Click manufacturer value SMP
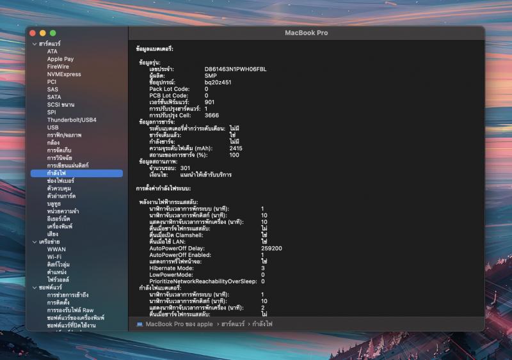Screen dimensions: 512x360 coord(211,75)
